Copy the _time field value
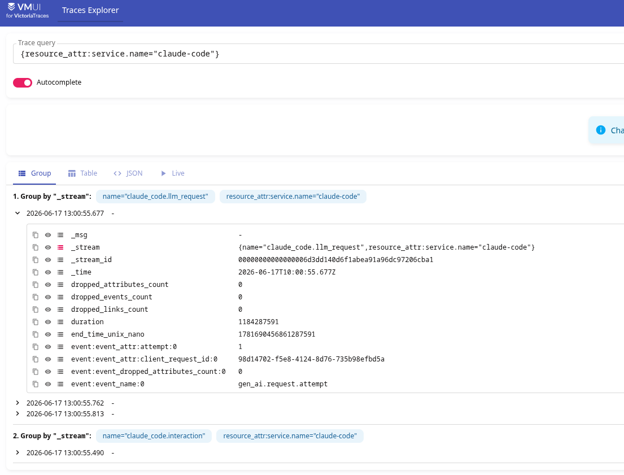The height and width of the screenshot is (475, 624). (x=36, y=272)
